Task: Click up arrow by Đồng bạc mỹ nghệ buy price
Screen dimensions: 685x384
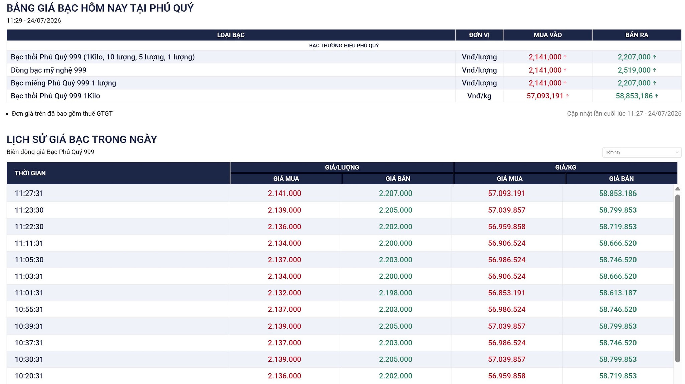Action: point(565,70)
